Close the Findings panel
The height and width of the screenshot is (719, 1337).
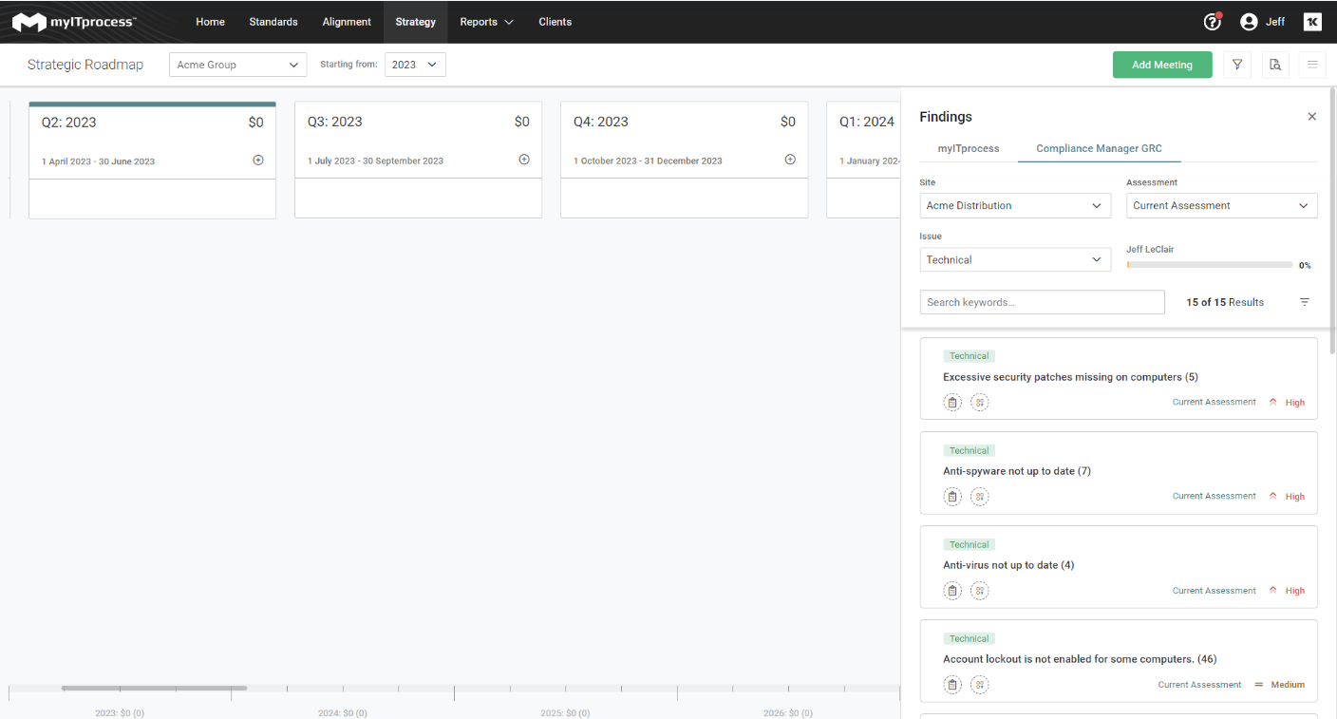[x=1312, y=117]
